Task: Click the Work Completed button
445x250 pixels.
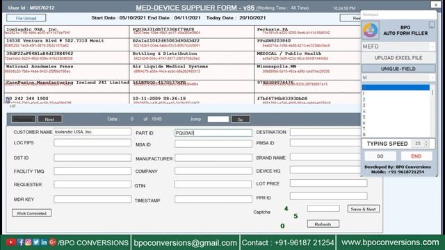Action: (31, 213)
